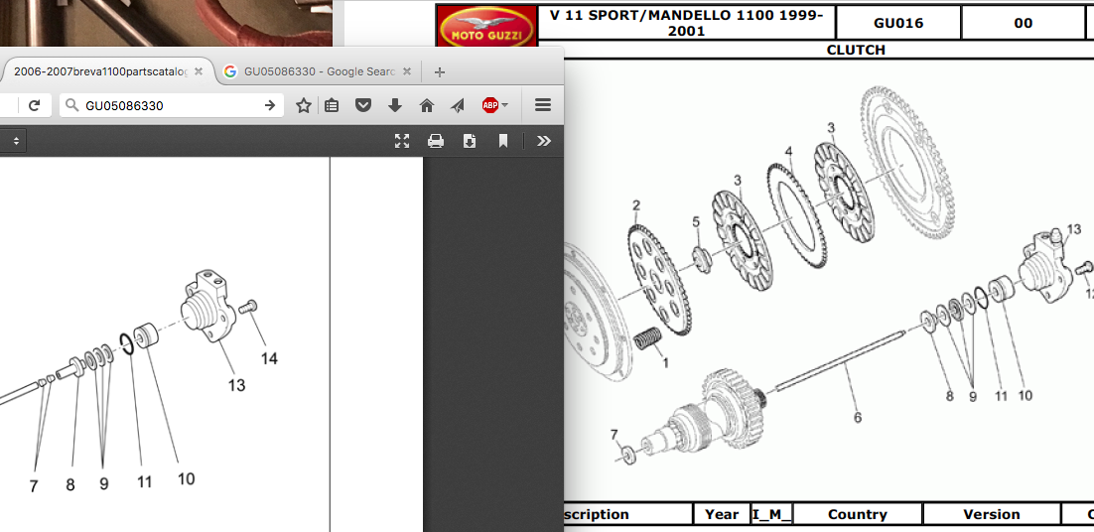Click part label 8 in Breva PDF

[x=69, y=484]
